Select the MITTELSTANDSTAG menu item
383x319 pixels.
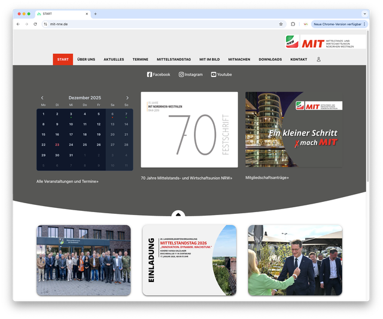coord(174,59)
